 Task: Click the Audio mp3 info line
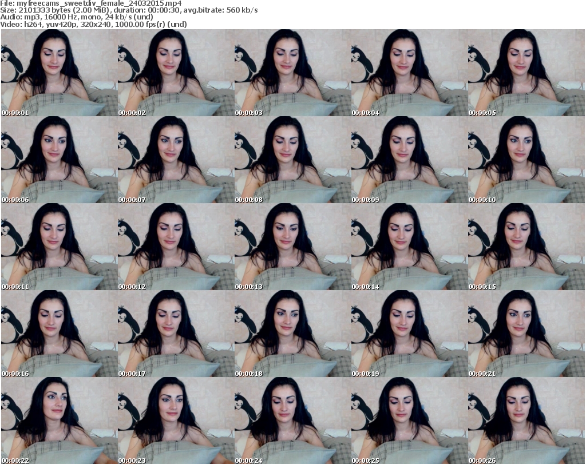click(77, 17)
